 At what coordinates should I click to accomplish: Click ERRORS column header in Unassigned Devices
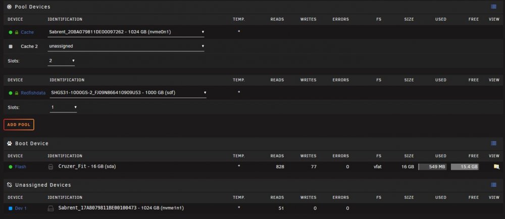tap(341, 197)
